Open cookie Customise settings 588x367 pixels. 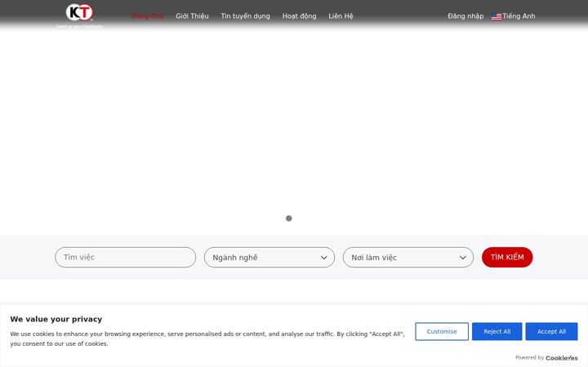click(x=442, y=331)
